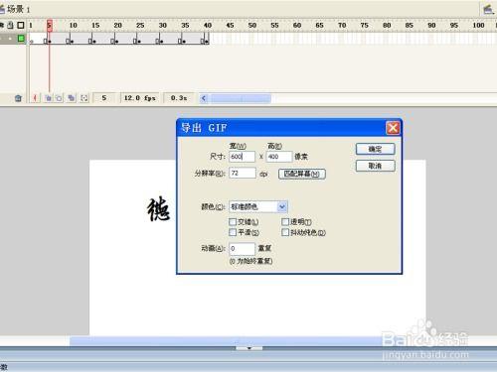Click the red playhead at frame 5
Viewport: 497px width, 372px height.
50,26
